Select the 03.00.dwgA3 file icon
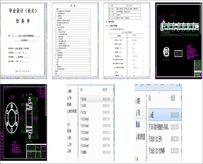 point(81,146)
